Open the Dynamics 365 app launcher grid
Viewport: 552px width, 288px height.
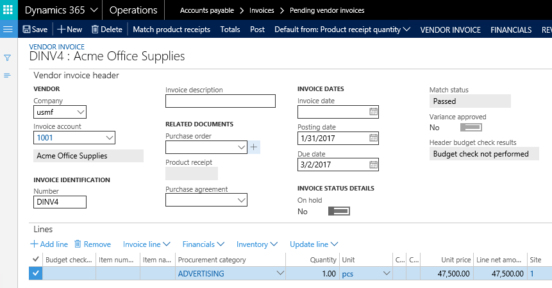coord(9,10)
